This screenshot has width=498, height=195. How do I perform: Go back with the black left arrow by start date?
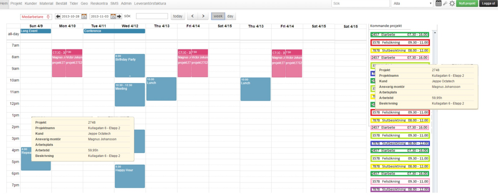pyautogui.click(x=58, y=17)
